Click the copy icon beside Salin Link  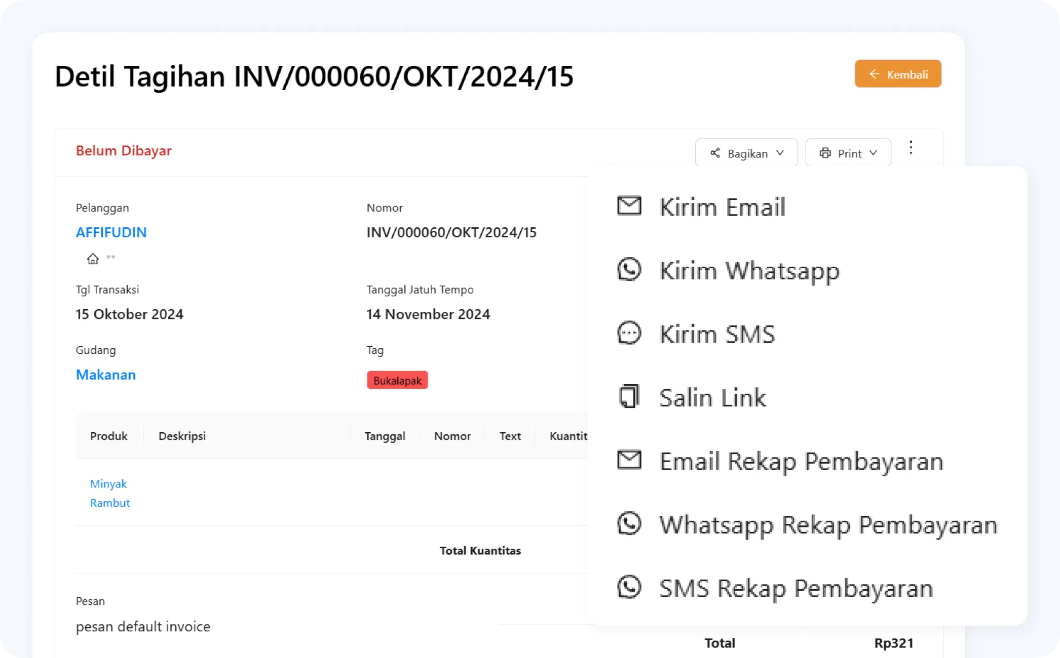coord(629,396)
